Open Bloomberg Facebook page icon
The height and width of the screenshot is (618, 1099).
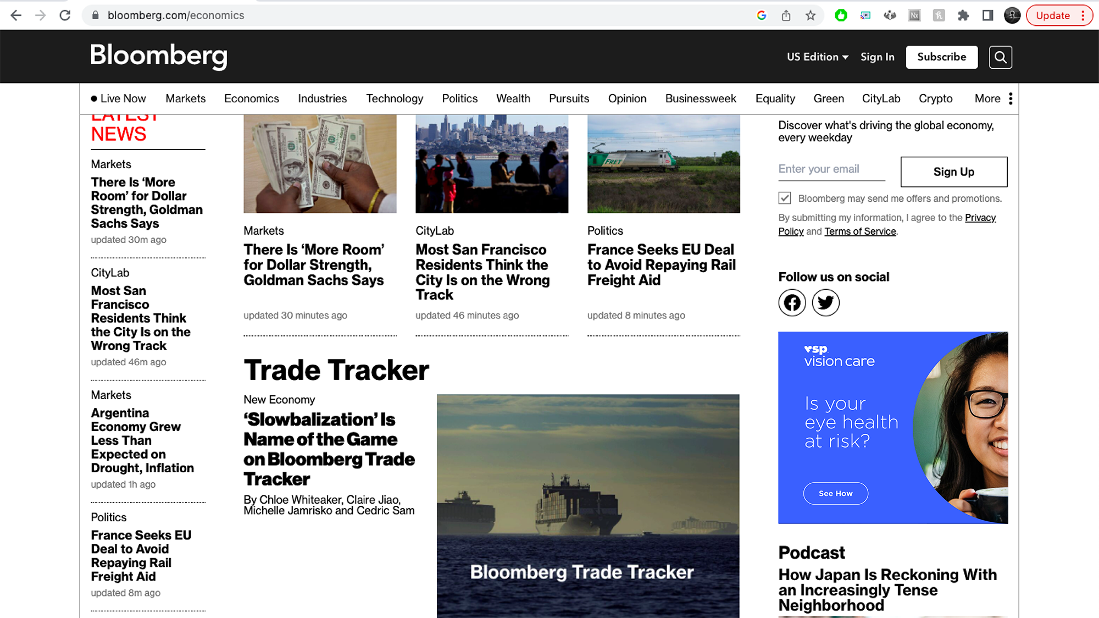[x=792, y=302]
